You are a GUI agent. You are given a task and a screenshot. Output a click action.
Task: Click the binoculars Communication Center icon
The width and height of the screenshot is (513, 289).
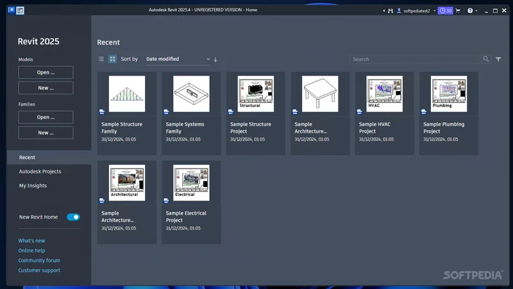tap(391, 11)
